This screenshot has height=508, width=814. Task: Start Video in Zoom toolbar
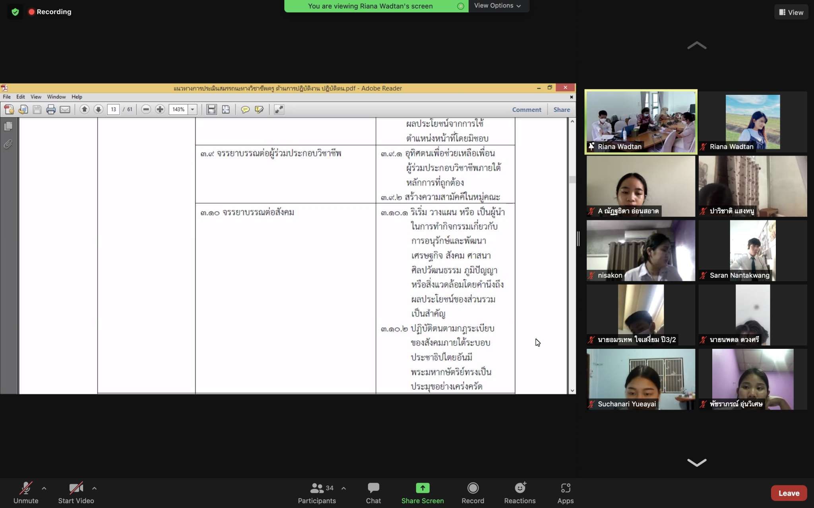click(x=76, y=493)
